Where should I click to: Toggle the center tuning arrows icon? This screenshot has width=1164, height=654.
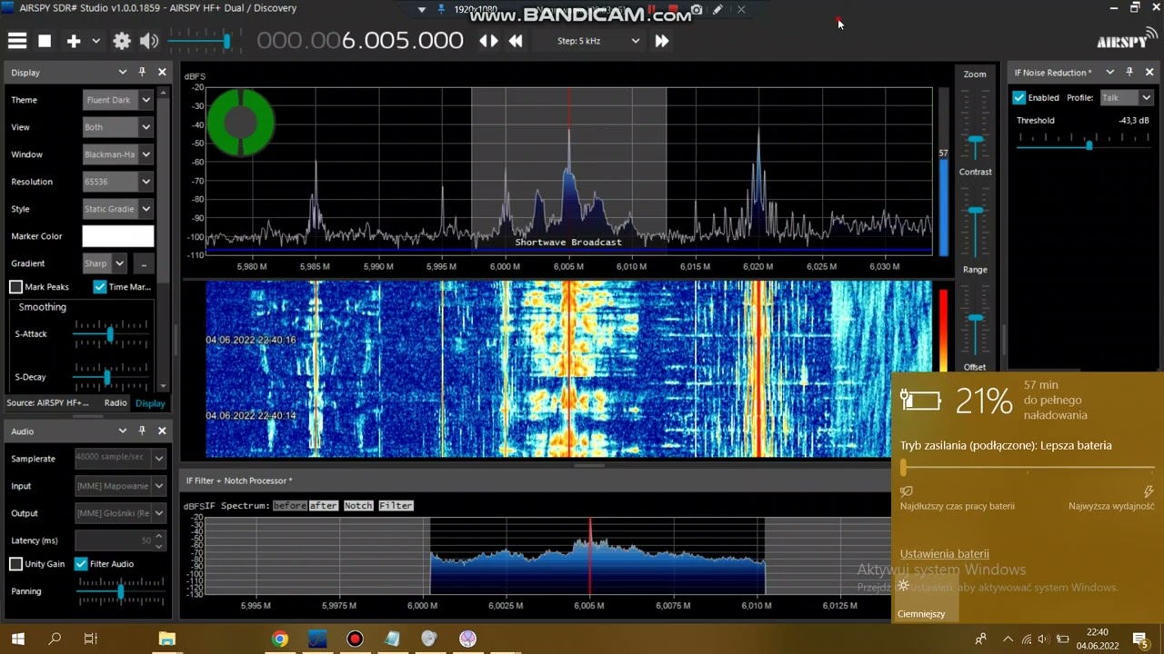[489, 41]
